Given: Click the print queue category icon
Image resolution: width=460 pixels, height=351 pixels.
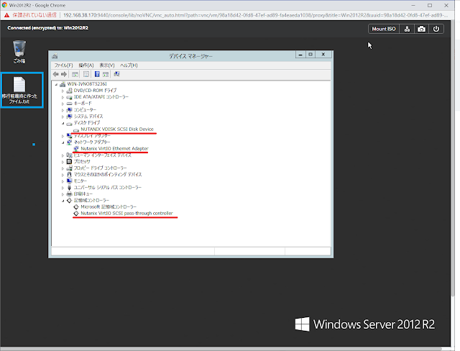Looking at the screenshot, I should 69,194.
